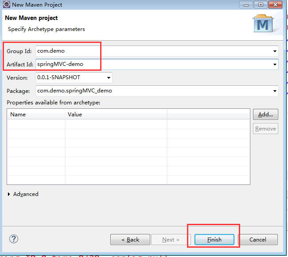
Task: Open the Artifact Id dropdown arrow
Action: [275, 64]
